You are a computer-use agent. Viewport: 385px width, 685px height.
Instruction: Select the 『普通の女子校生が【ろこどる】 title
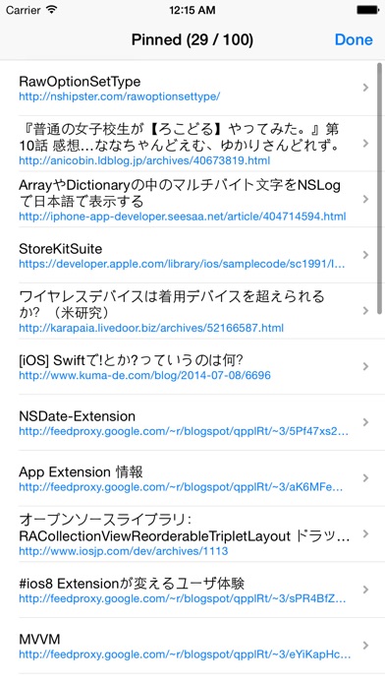[x=179, y=137]
